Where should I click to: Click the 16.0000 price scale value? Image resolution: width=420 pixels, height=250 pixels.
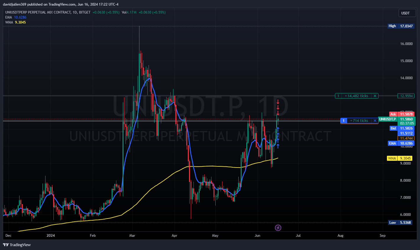406,44
